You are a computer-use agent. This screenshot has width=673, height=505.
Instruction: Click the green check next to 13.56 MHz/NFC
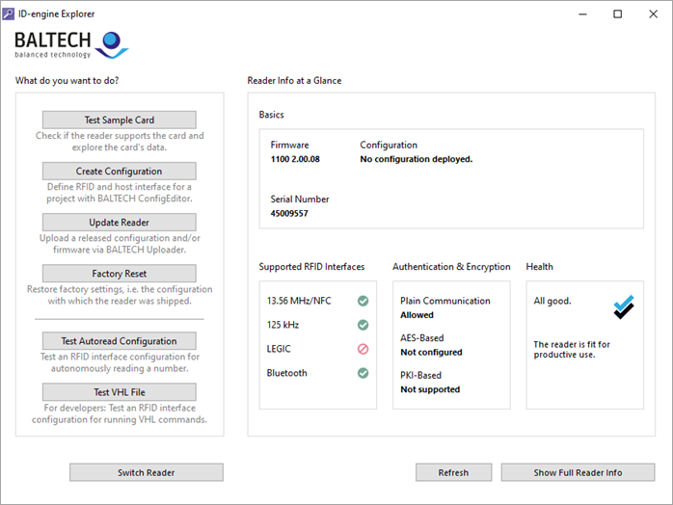(363, 301)
